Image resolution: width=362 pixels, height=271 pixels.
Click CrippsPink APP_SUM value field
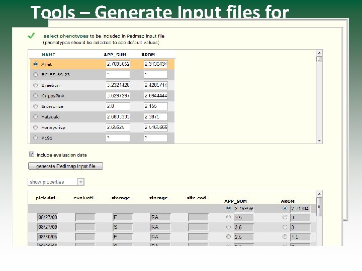point(118,96)
